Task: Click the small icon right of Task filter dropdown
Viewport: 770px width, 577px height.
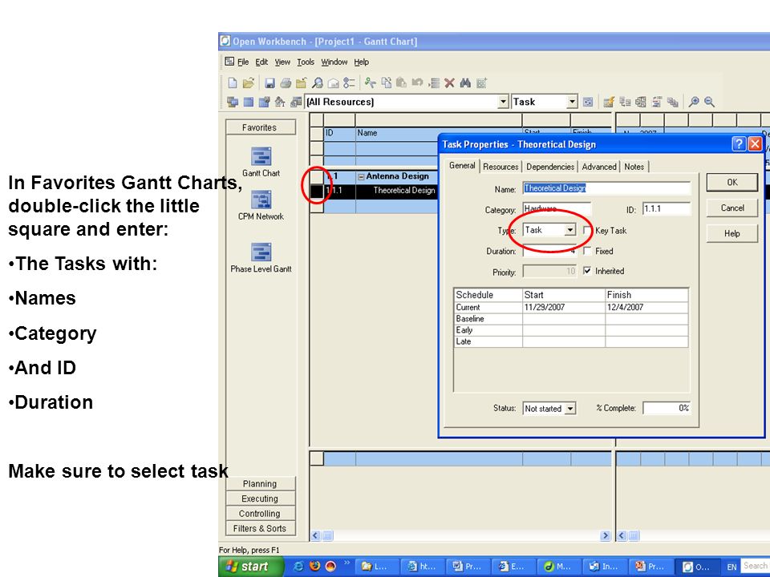Action: point(588,102)
